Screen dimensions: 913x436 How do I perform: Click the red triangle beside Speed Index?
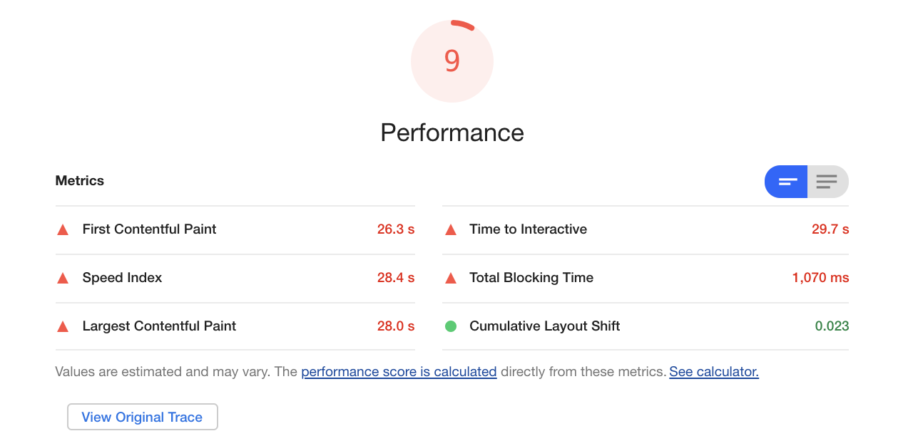click(63, 278)
